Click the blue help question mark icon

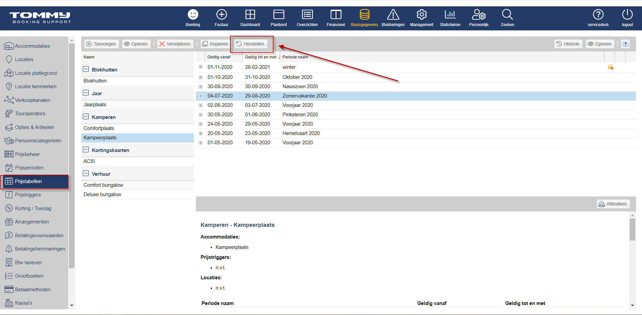coord(626,44)
